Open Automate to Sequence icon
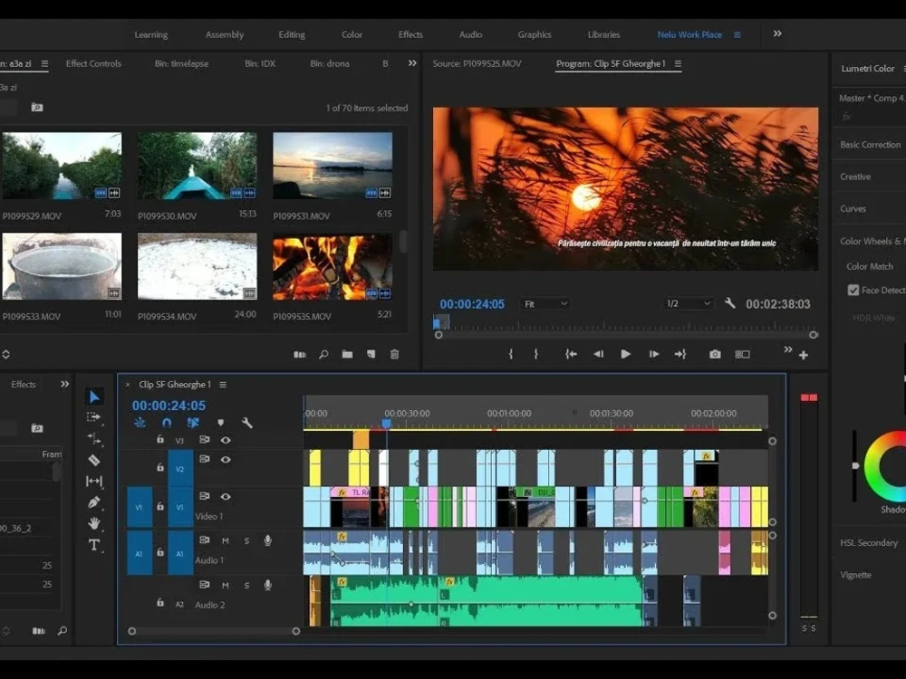The width and height of the screenshot is (906, 679). 299,354
